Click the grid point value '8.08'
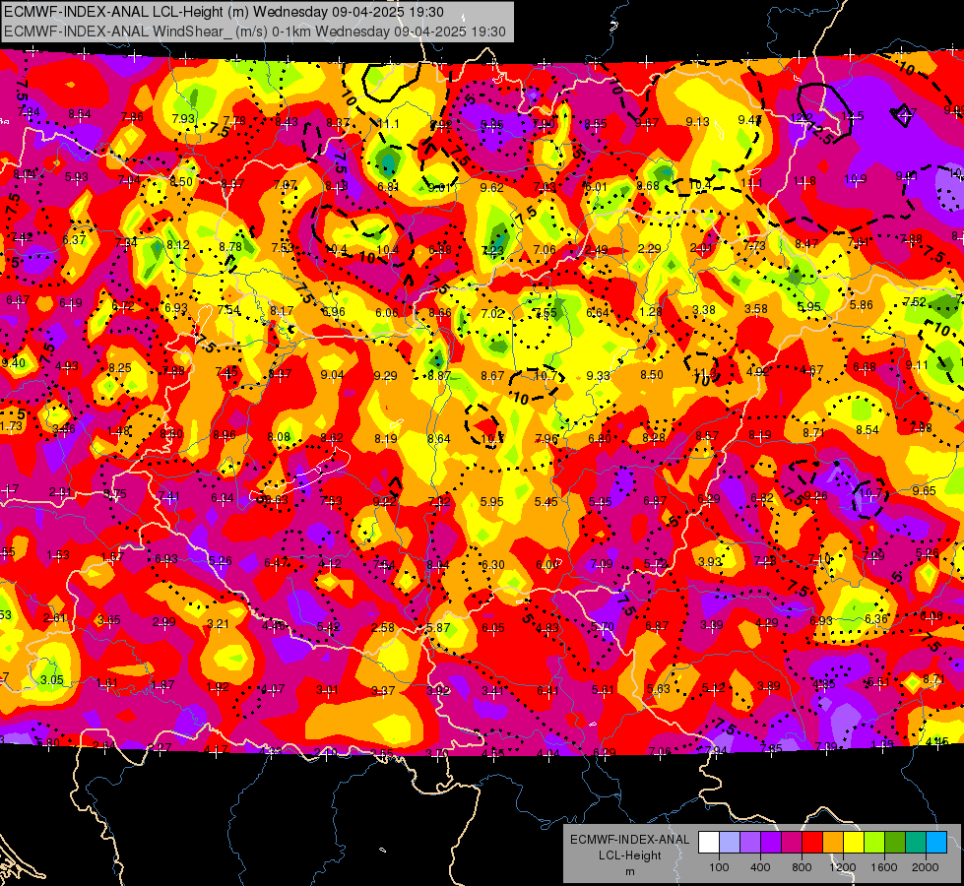Screen dimensions: 964x886 [279, 436]
